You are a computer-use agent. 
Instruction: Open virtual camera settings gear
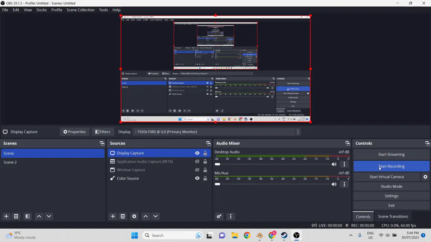coord(425,176)
